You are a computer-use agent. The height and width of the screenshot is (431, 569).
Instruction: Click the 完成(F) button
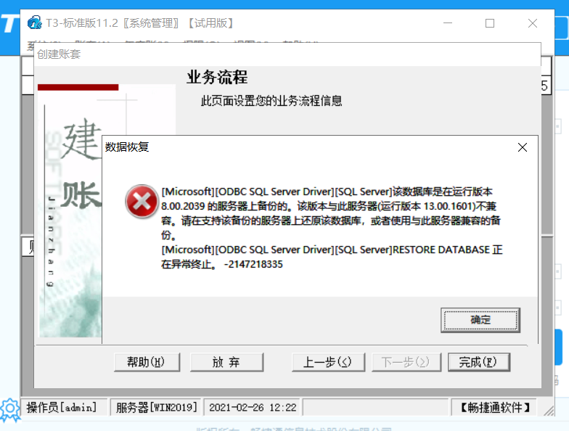click(x=479, y=362)
